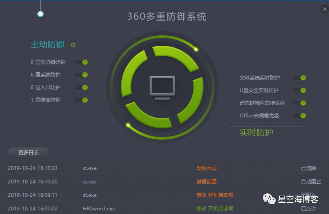Disable U盘安全实时防护 switch

coord(300,91)
